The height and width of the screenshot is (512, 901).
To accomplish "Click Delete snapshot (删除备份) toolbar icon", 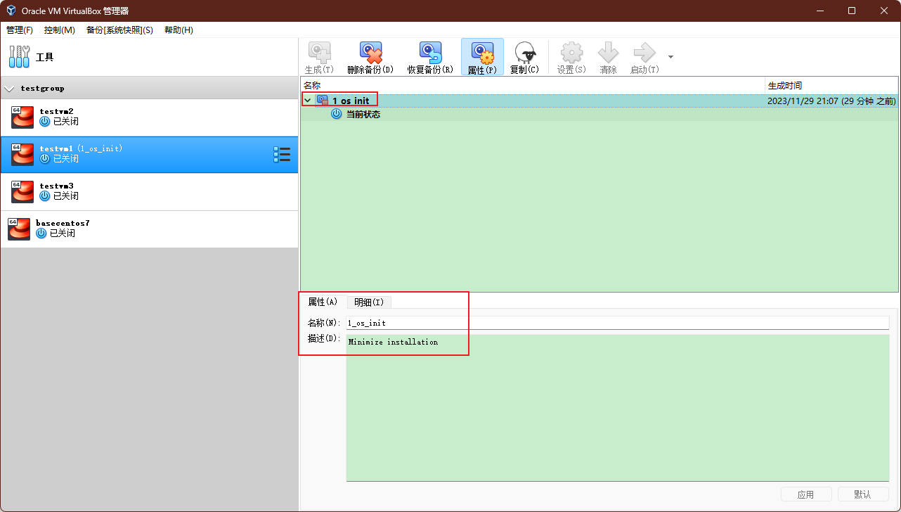I will (370, 52).
